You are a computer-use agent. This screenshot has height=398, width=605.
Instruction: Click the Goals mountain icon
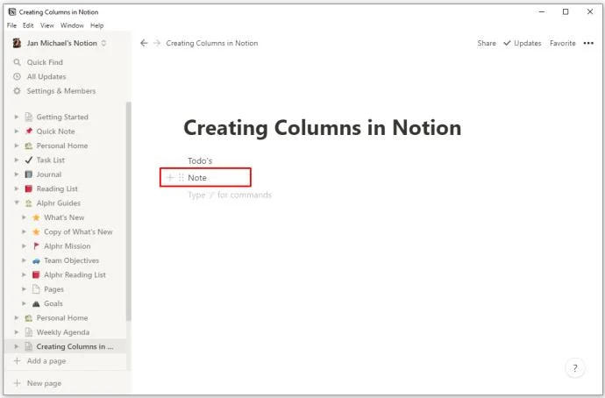pos(36,303)
